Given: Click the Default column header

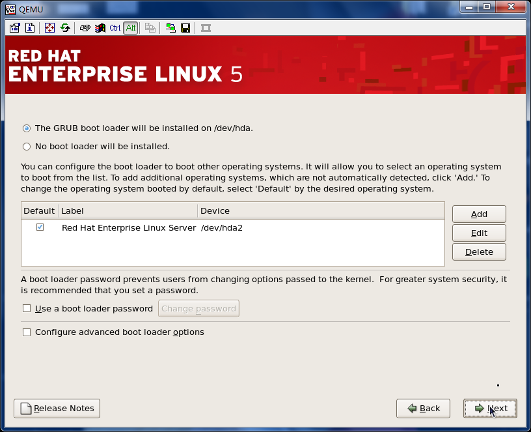Looking at the screenshot, I should 39,210.
